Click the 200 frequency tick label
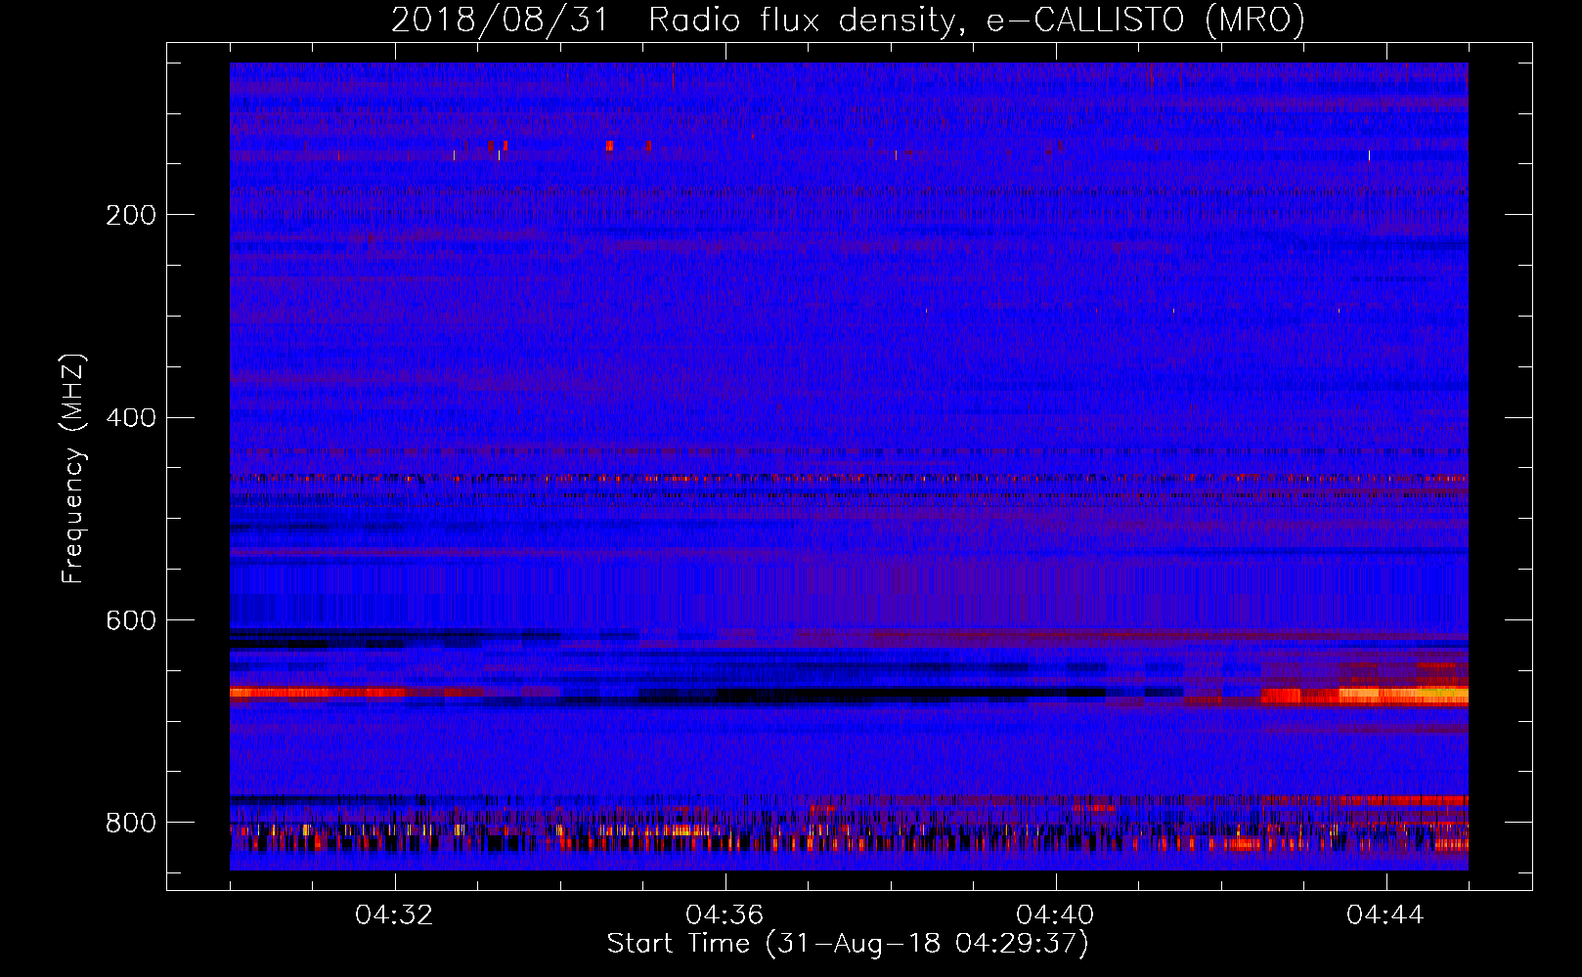The width and height of the screenshot is (1582, 977). (131, 215)
